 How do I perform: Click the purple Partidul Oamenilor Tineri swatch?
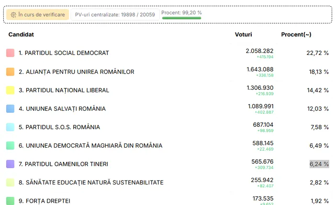10,164
